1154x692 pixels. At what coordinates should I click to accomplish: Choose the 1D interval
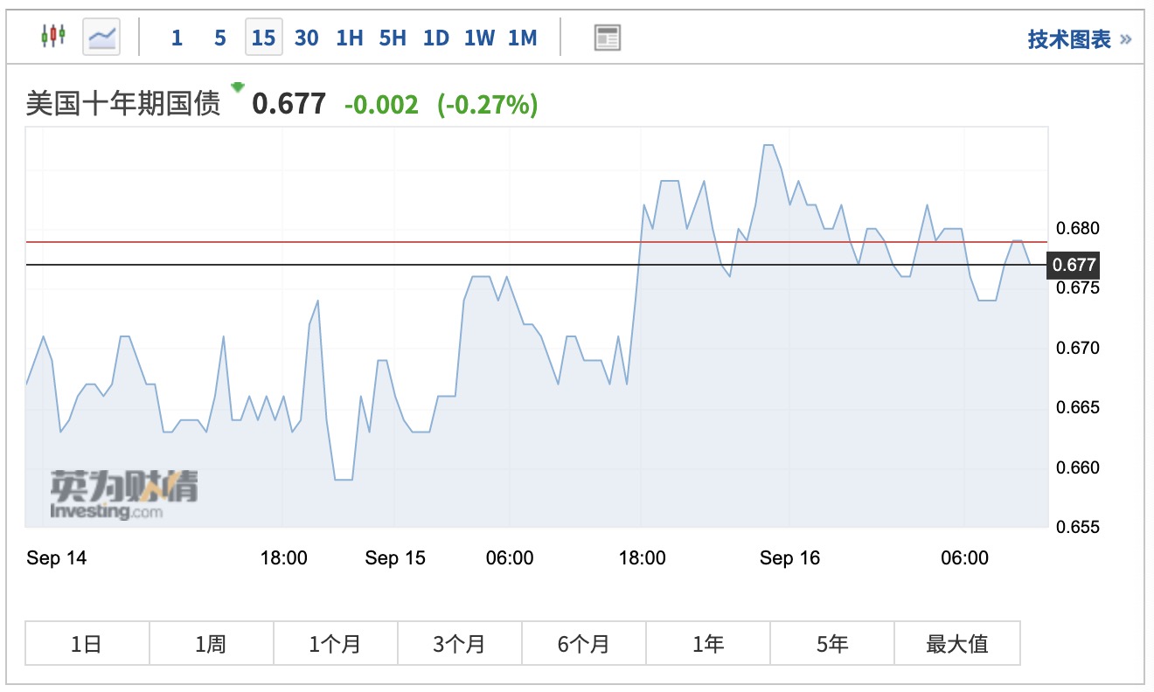[x=435, y=38]
